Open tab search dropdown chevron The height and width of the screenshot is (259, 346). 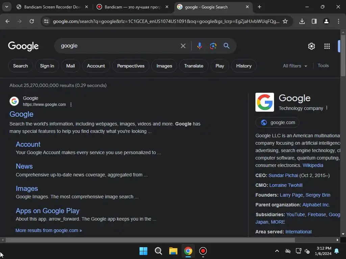tap(7, 7)
